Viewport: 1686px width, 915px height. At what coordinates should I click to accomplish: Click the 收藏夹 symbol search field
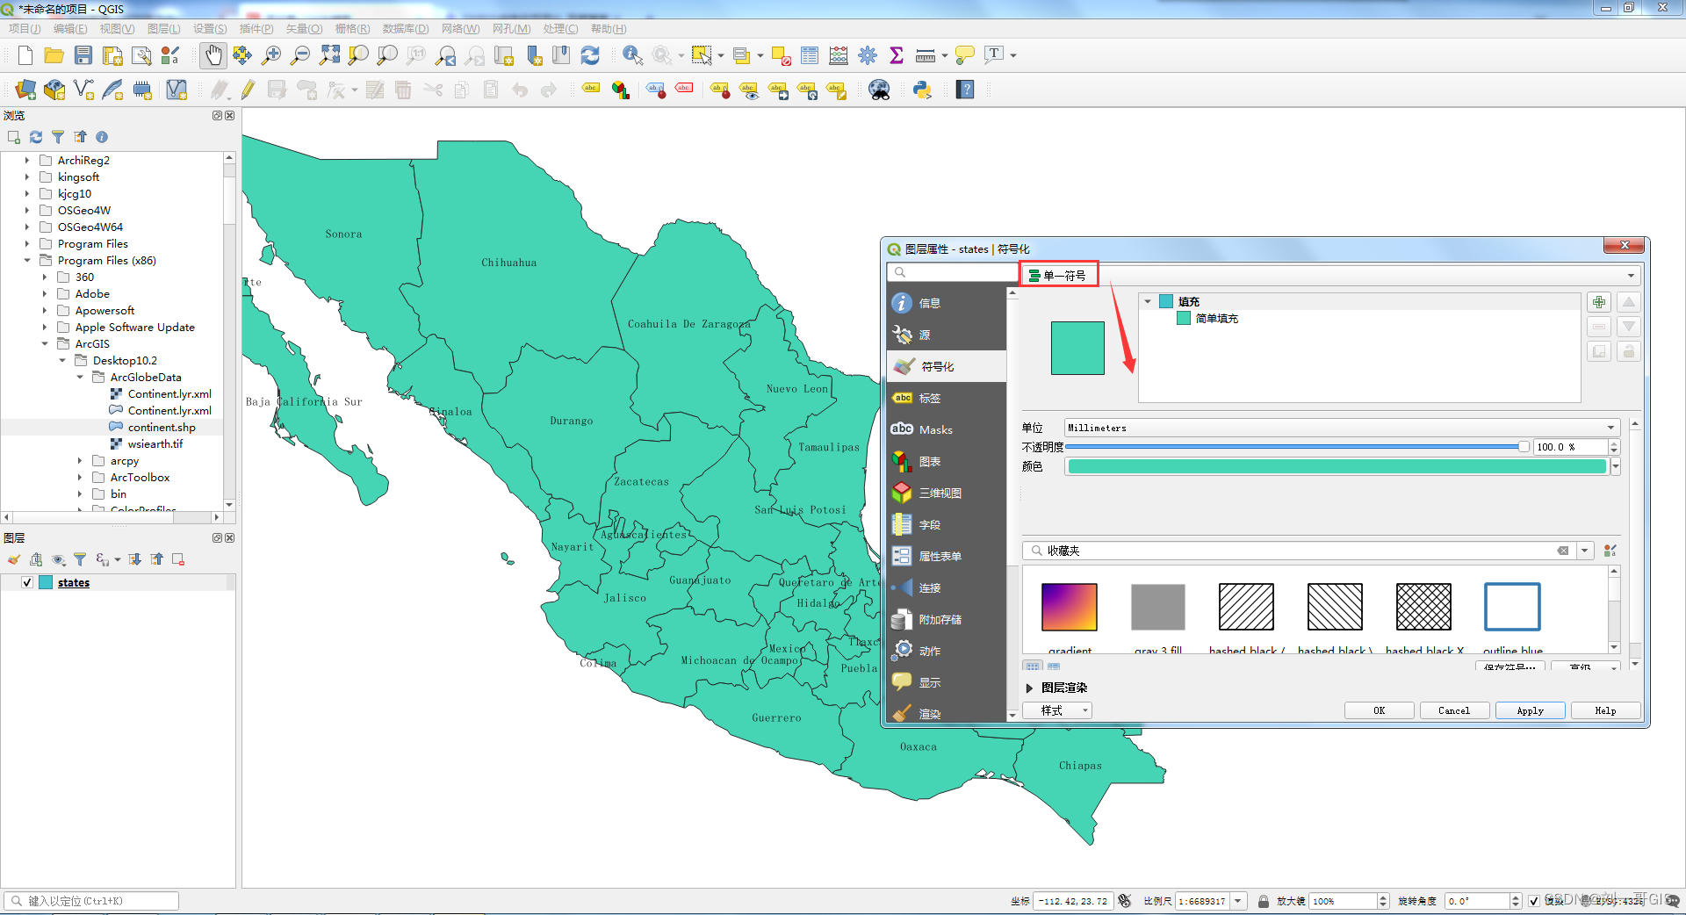(1299, 551)
